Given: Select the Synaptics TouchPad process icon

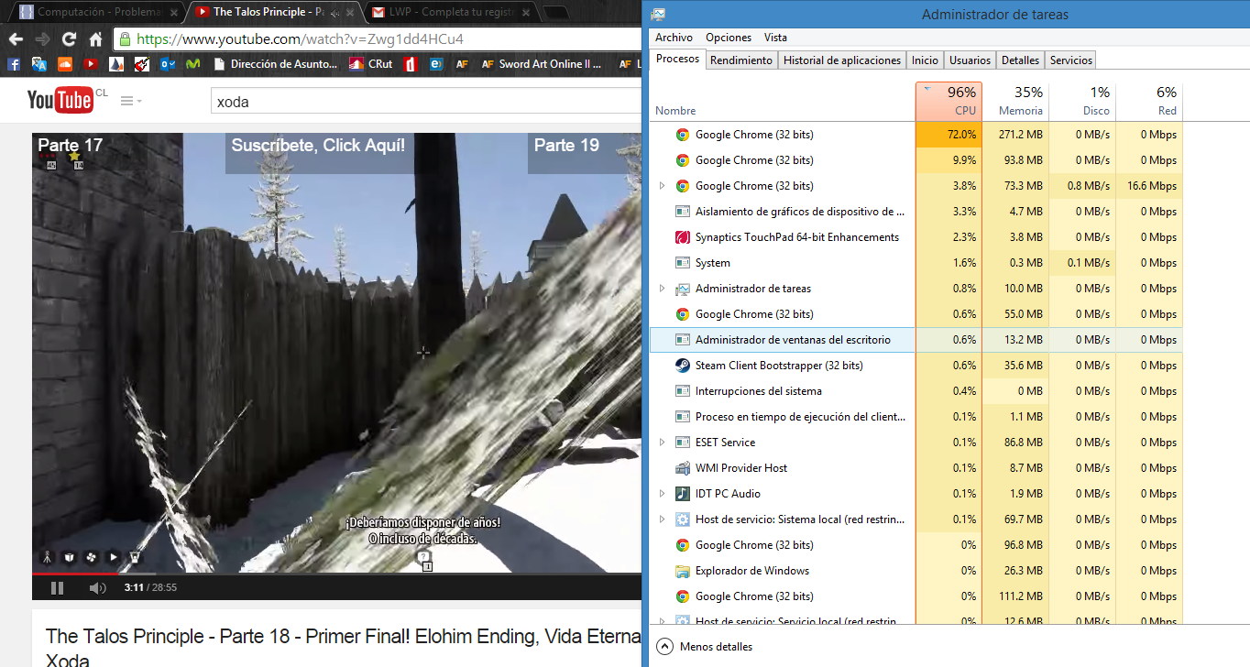Looking at the screenshot, I should pyautogui.click(x=682, y=237).
